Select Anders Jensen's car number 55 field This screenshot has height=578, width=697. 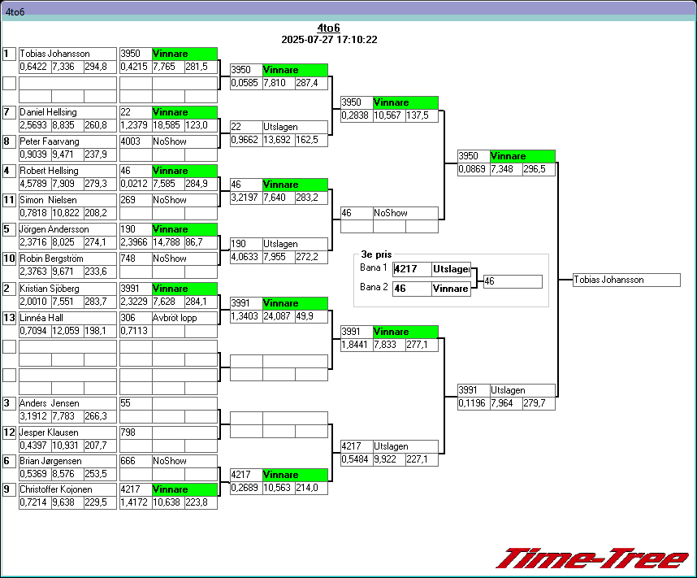[x=135, y=402]
